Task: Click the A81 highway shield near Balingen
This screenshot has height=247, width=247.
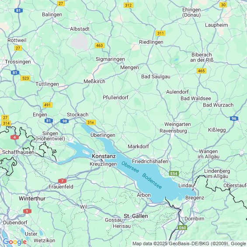Action: 18,10
